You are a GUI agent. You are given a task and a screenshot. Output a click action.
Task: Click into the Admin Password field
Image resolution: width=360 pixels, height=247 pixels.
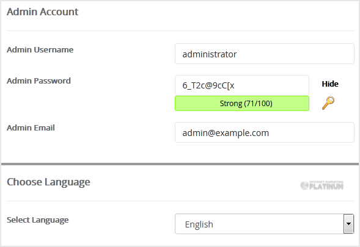point(242,85)
